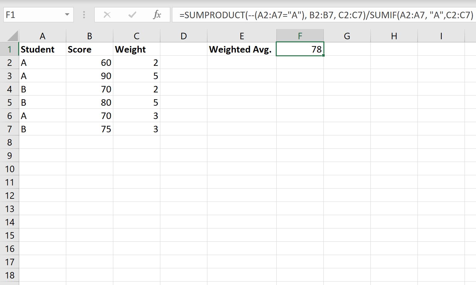Select row 1 header

9,49
